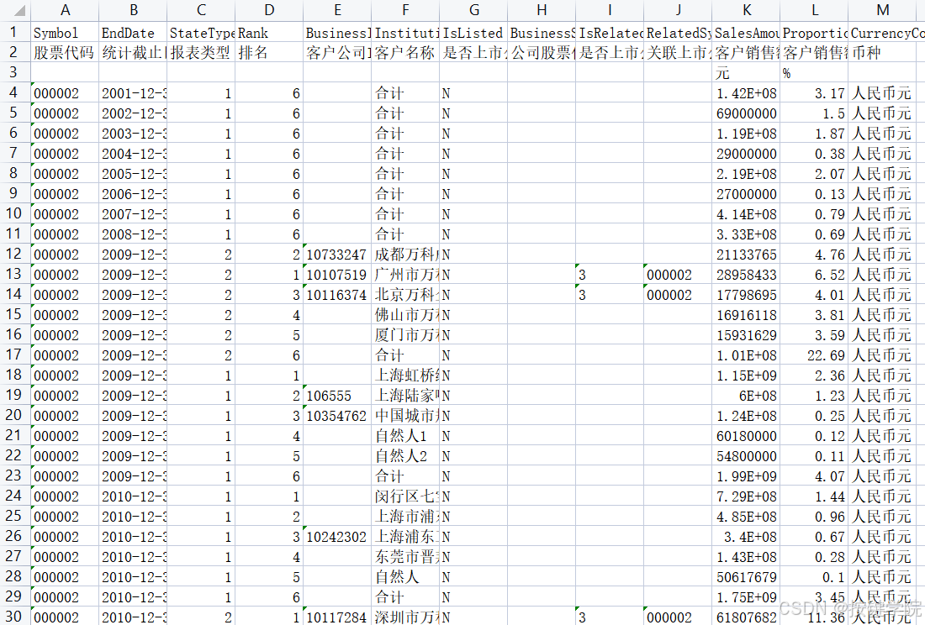925x625 pixels.
Task: Click the EndDate header cell
Action: (x=133, y=33)
